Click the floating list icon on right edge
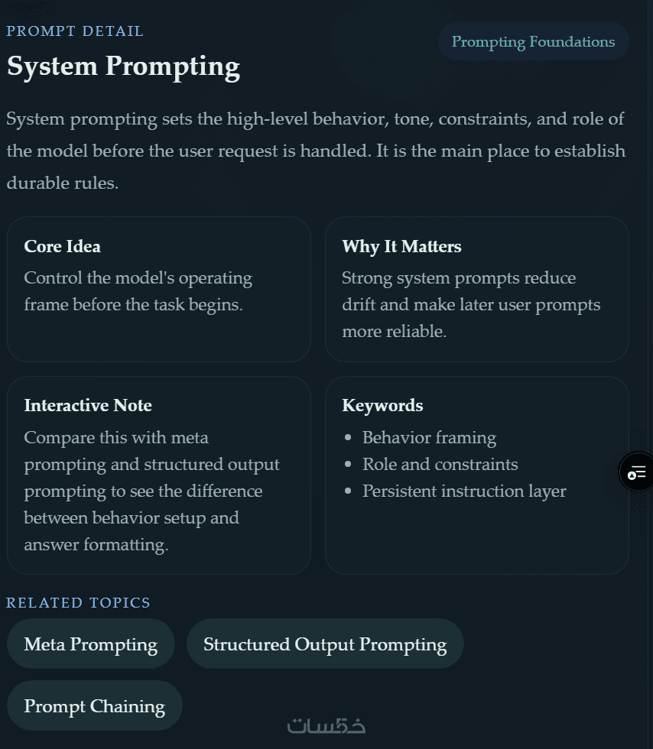The height and width of the screenshot is (749, 653). point(637,472)
